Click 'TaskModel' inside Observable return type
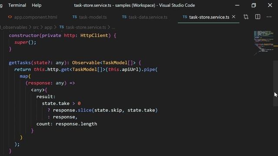This screenshot has height=156, width=278. (x=115, y=62)
